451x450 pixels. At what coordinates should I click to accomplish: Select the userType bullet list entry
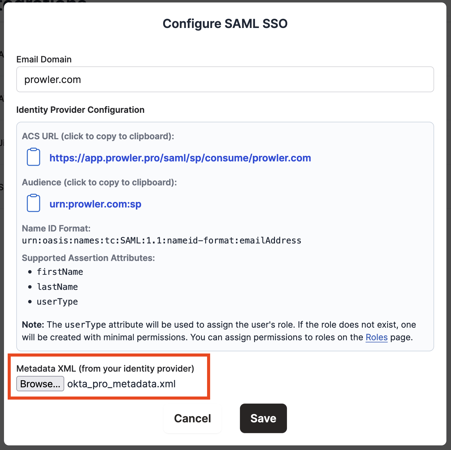pyautogui.click(x=57, y=302)
